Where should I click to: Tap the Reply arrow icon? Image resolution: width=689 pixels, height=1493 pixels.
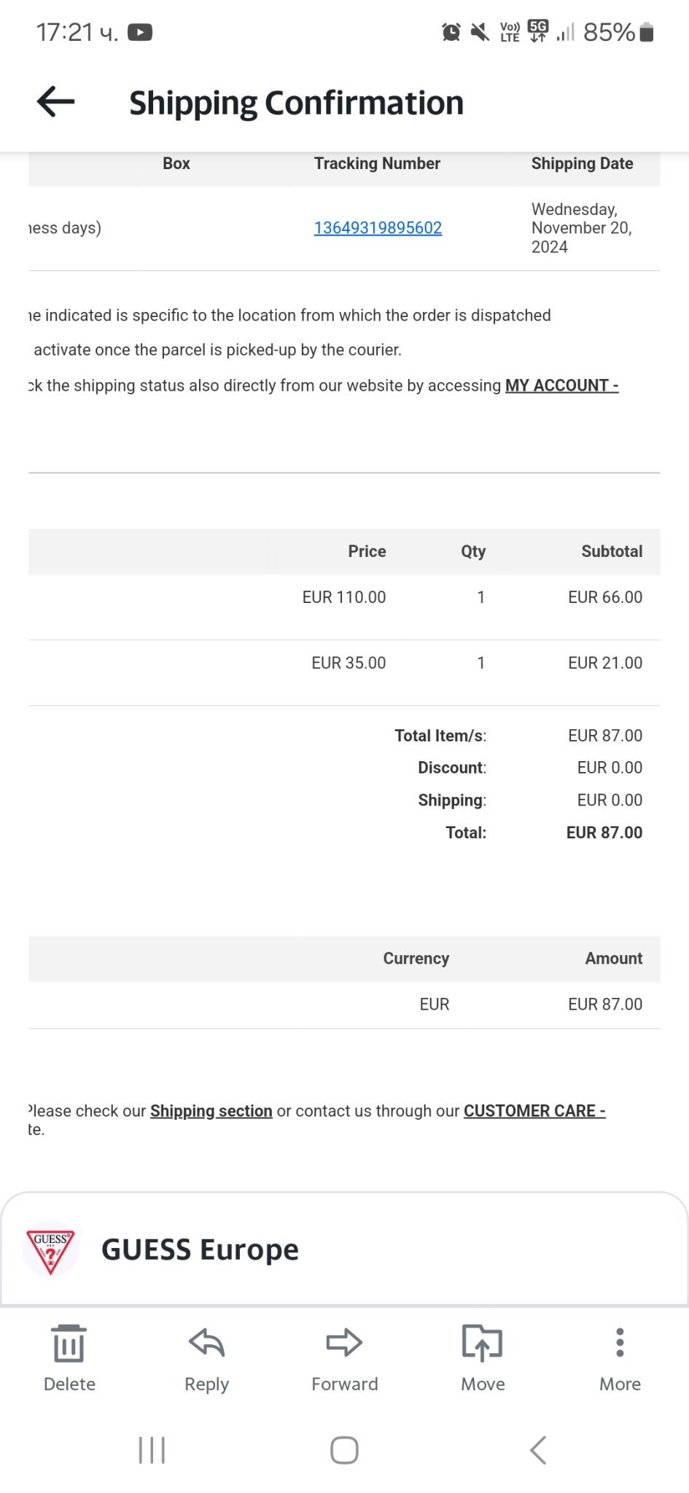(x=206, y=1343)
